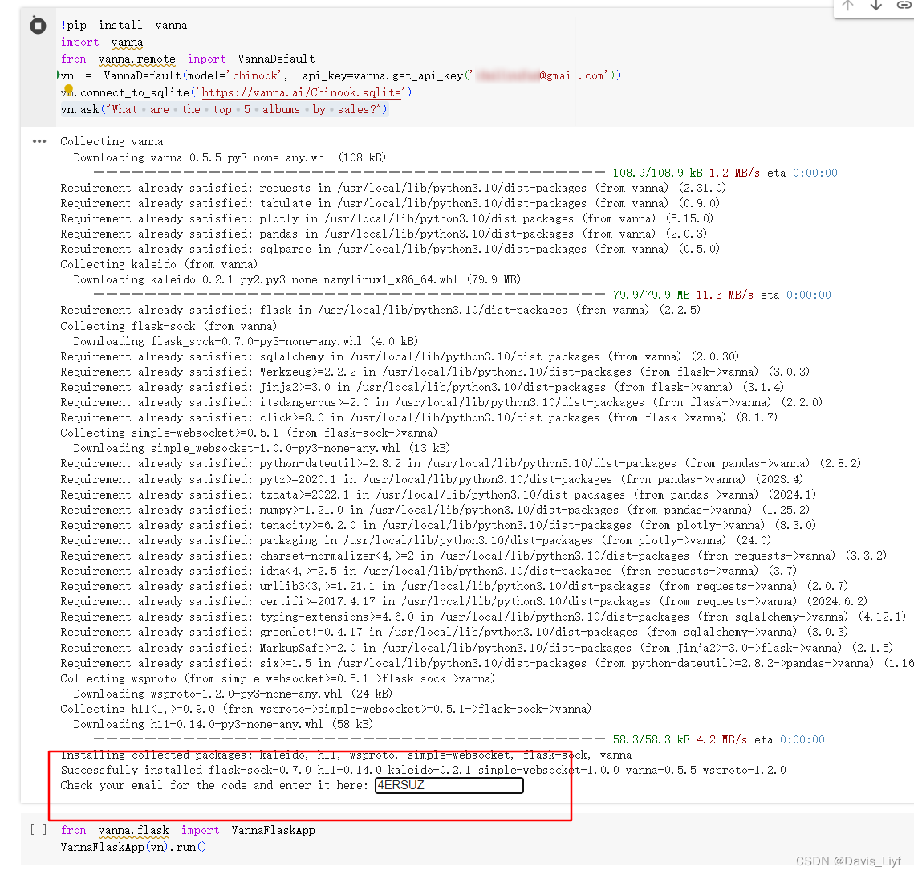The height and width of the screenshot is (875, 914).
Task: Click the vn.ask question code line
Action: click(x=224, y=110)
